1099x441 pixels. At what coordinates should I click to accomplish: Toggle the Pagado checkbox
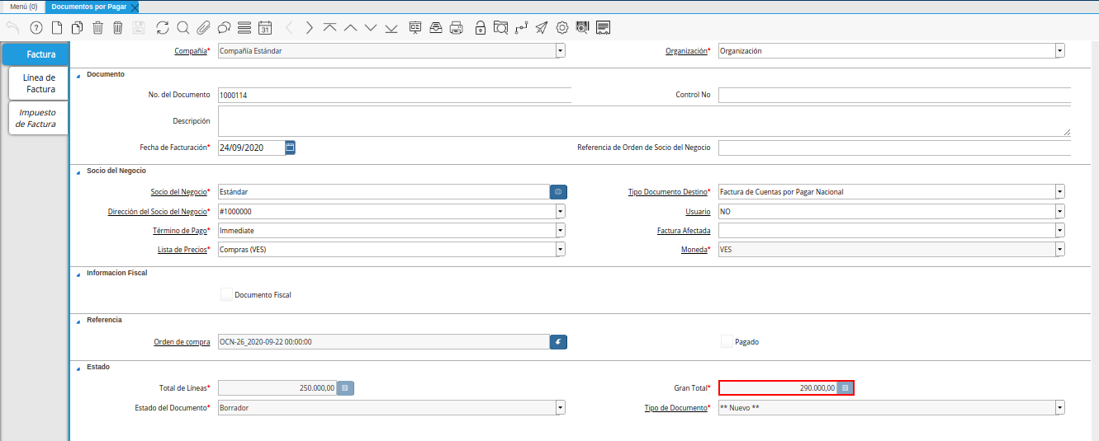[x=727, y=341]
